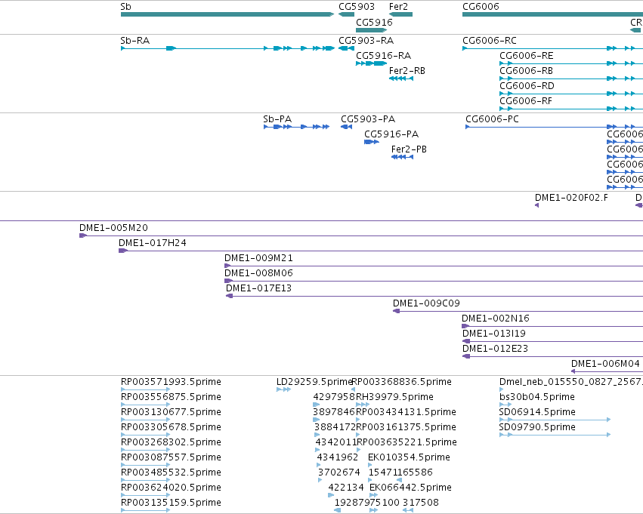The height and width of the screenshot is (514, 643).
Task: Click the bs30b04.5prime EST label
Action: (536, 397)
